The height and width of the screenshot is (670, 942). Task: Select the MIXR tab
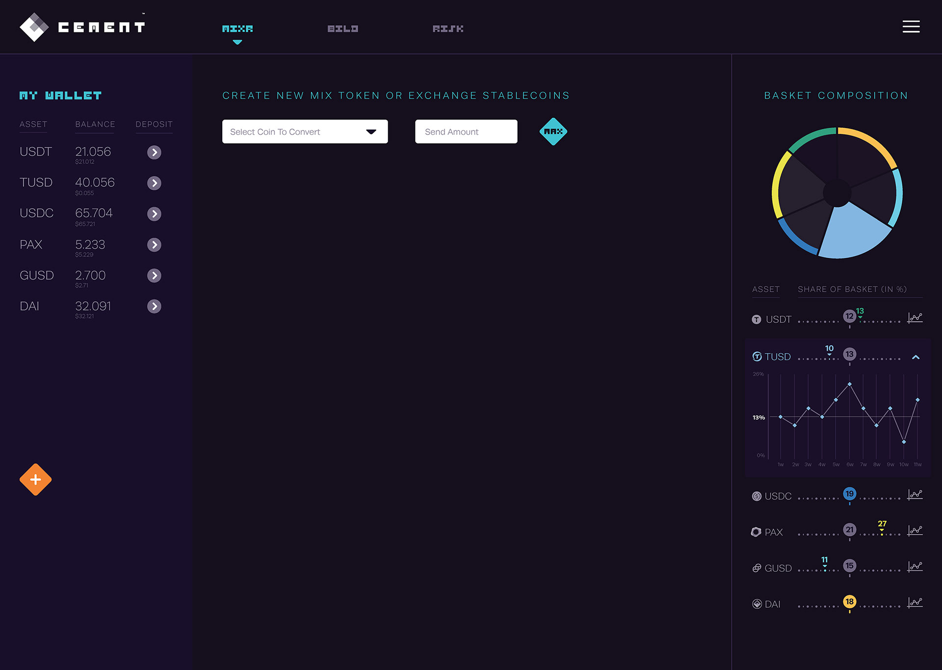pyautogui.click(x=237, y=29)
